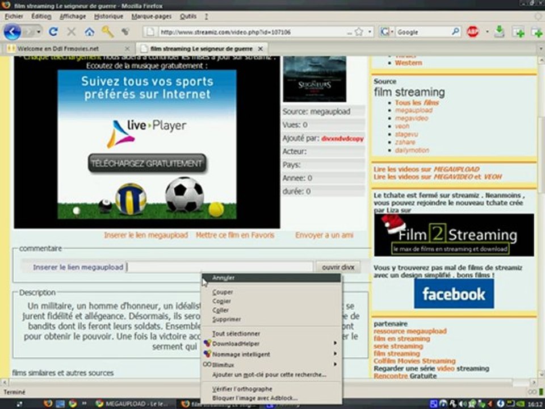Open the Tous les films link
This screenshot has width=545, height=409.
click(417, 103)
